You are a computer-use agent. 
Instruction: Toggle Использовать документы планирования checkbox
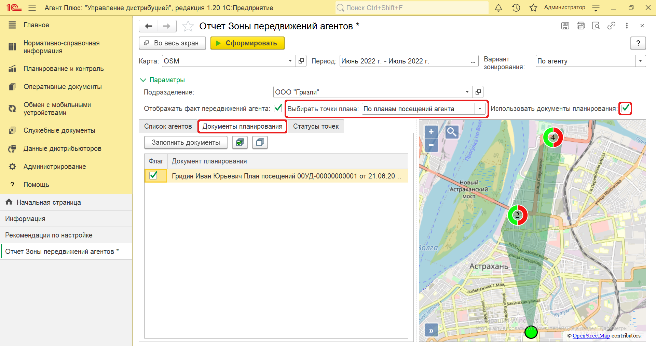[625, 108]
